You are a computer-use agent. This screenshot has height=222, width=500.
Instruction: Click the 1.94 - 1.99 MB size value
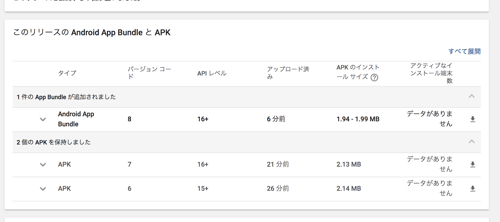coord(358,119)
